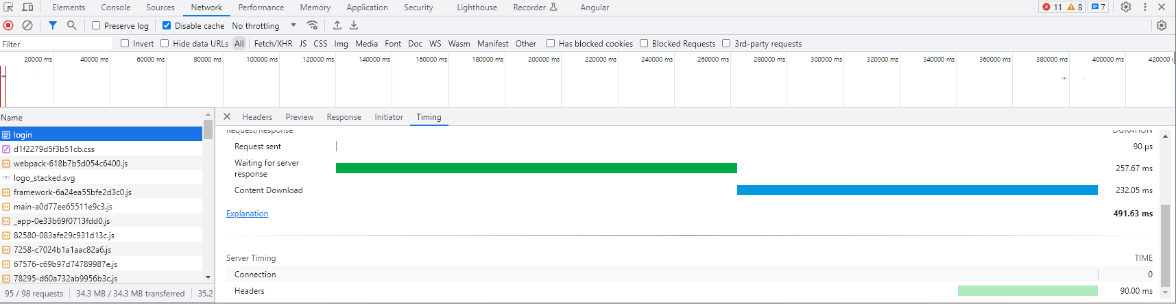Click the green Waiting for server response bar

pos(536,168)
